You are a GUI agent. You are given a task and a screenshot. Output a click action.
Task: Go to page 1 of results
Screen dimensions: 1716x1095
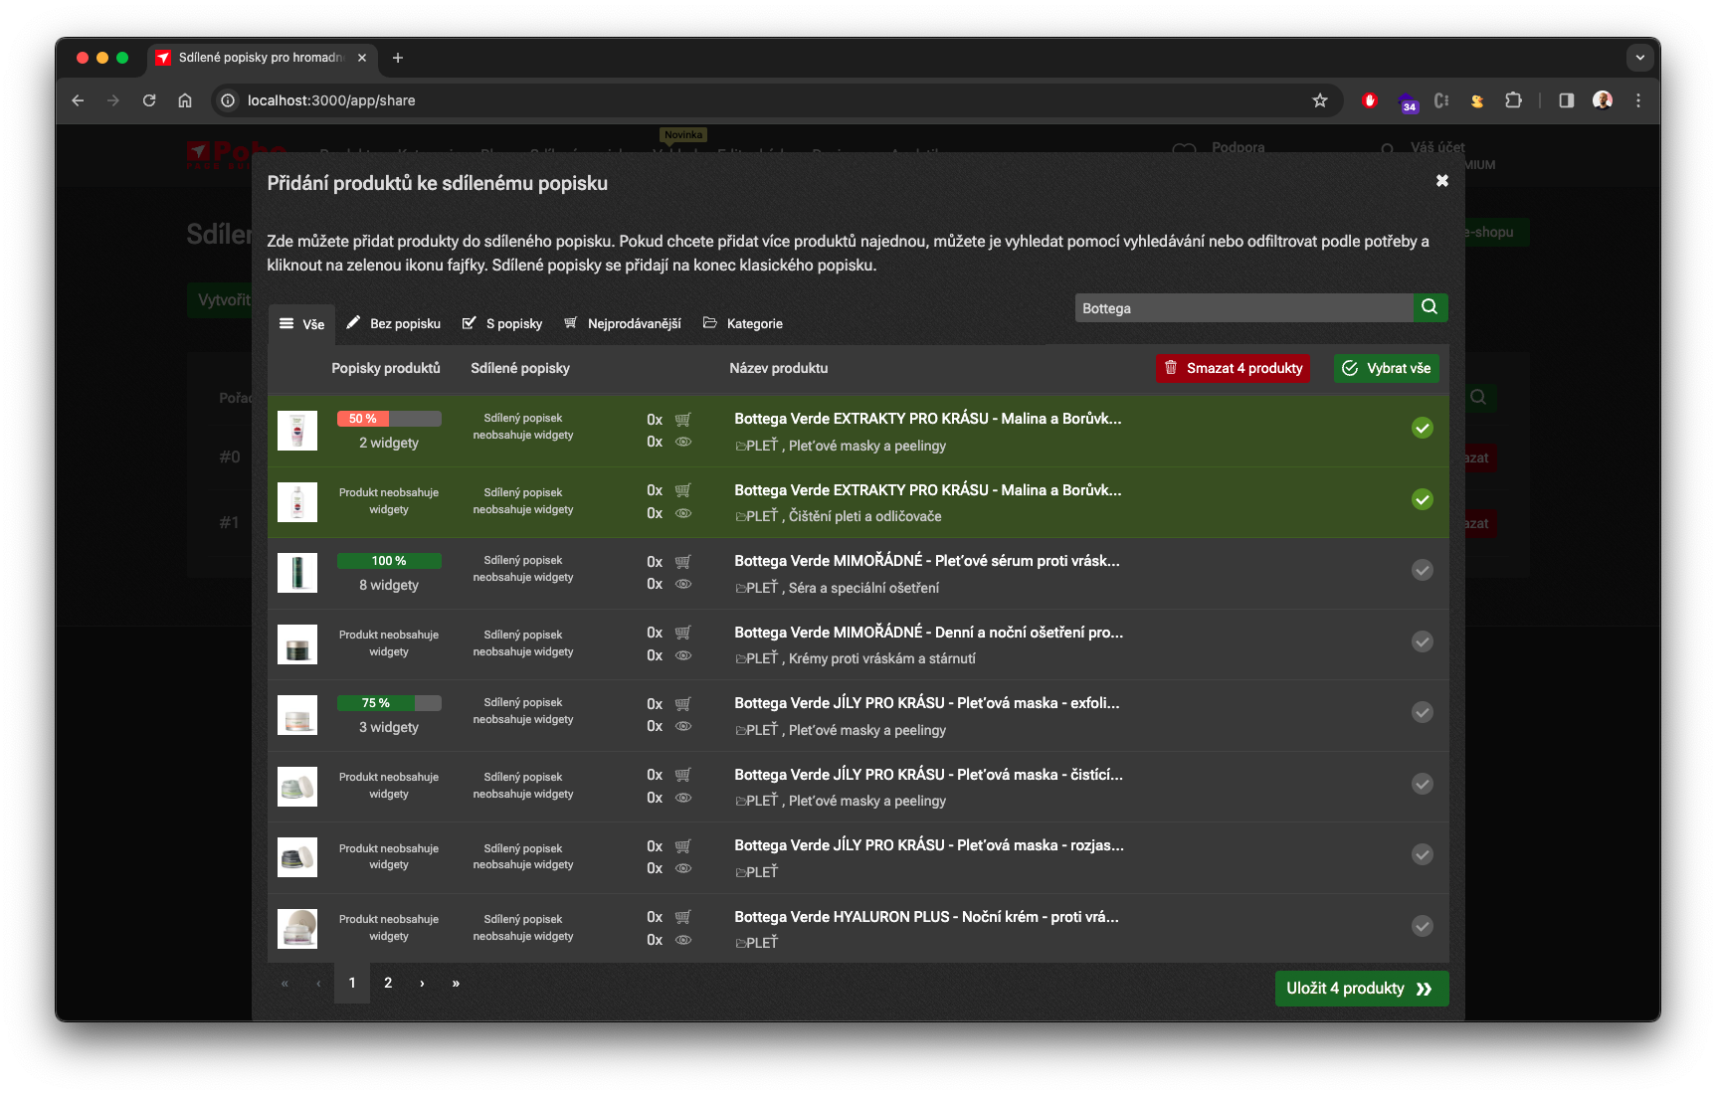coord(352,983)
